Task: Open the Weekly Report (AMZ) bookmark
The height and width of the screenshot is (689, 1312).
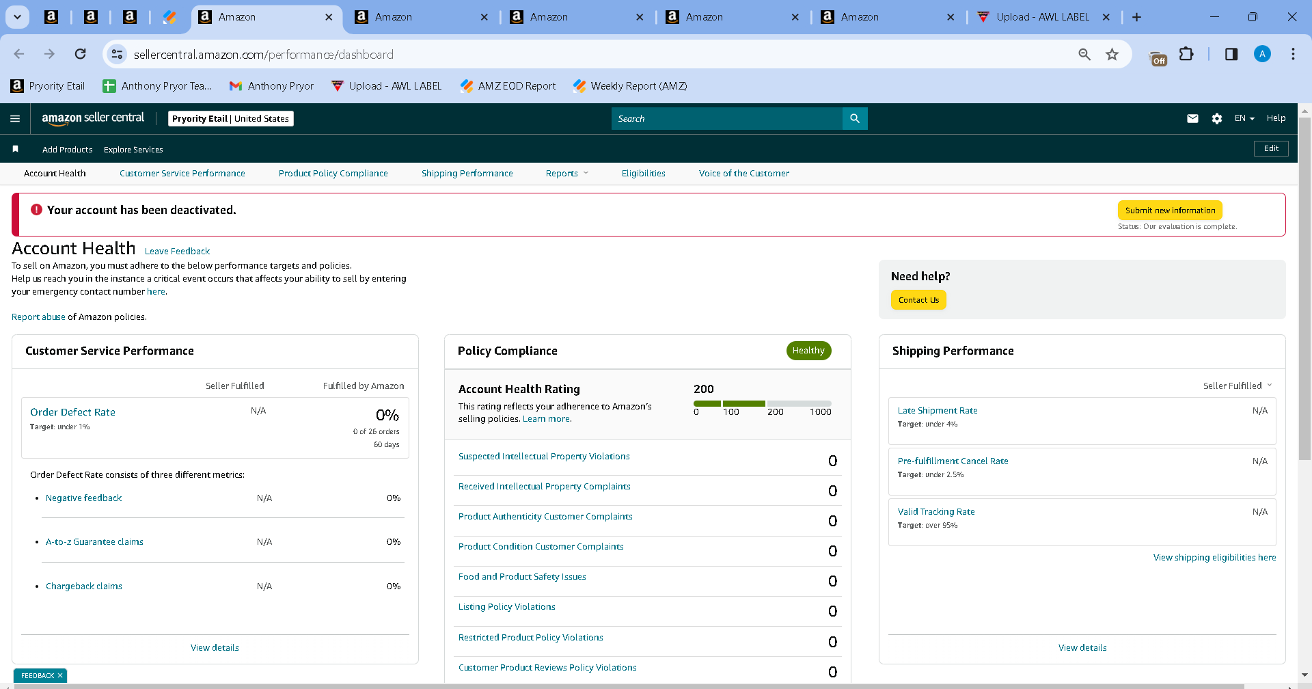Action: pyautogui.click(x=630, y=86)
